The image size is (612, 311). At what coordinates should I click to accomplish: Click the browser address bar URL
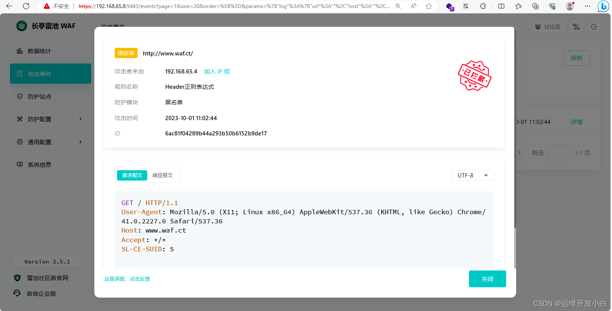pyautogui.click(x=234, y=6)
